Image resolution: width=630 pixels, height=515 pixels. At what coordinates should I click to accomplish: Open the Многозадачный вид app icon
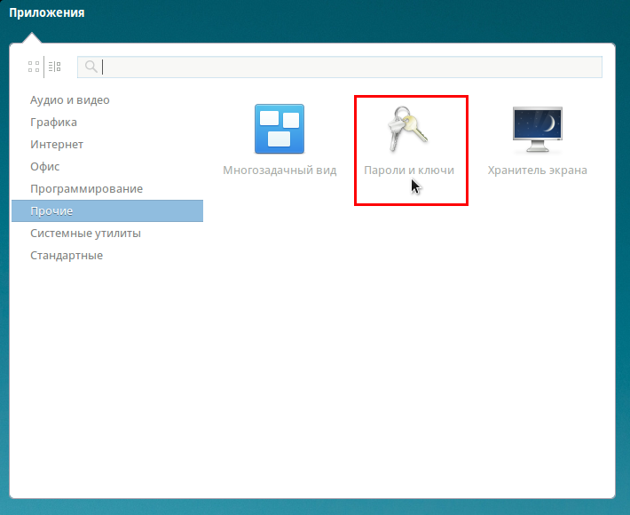(280, 129)
